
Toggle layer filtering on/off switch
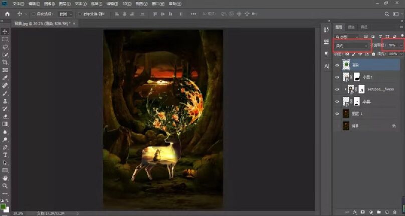point(402,35)
